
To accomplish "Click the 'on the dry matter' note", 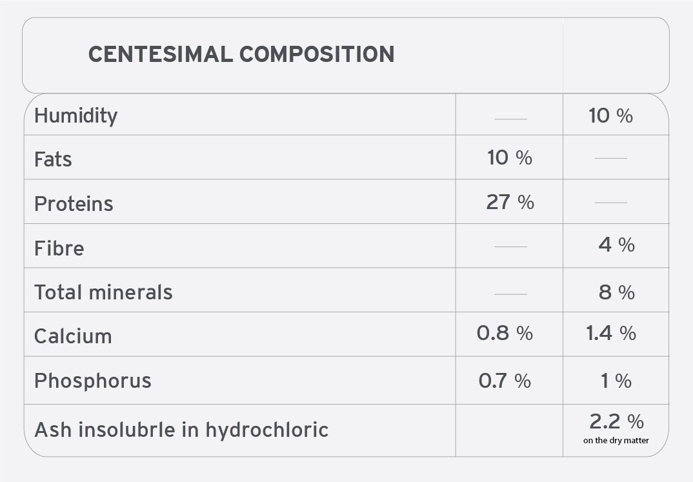I will (616, 441).
